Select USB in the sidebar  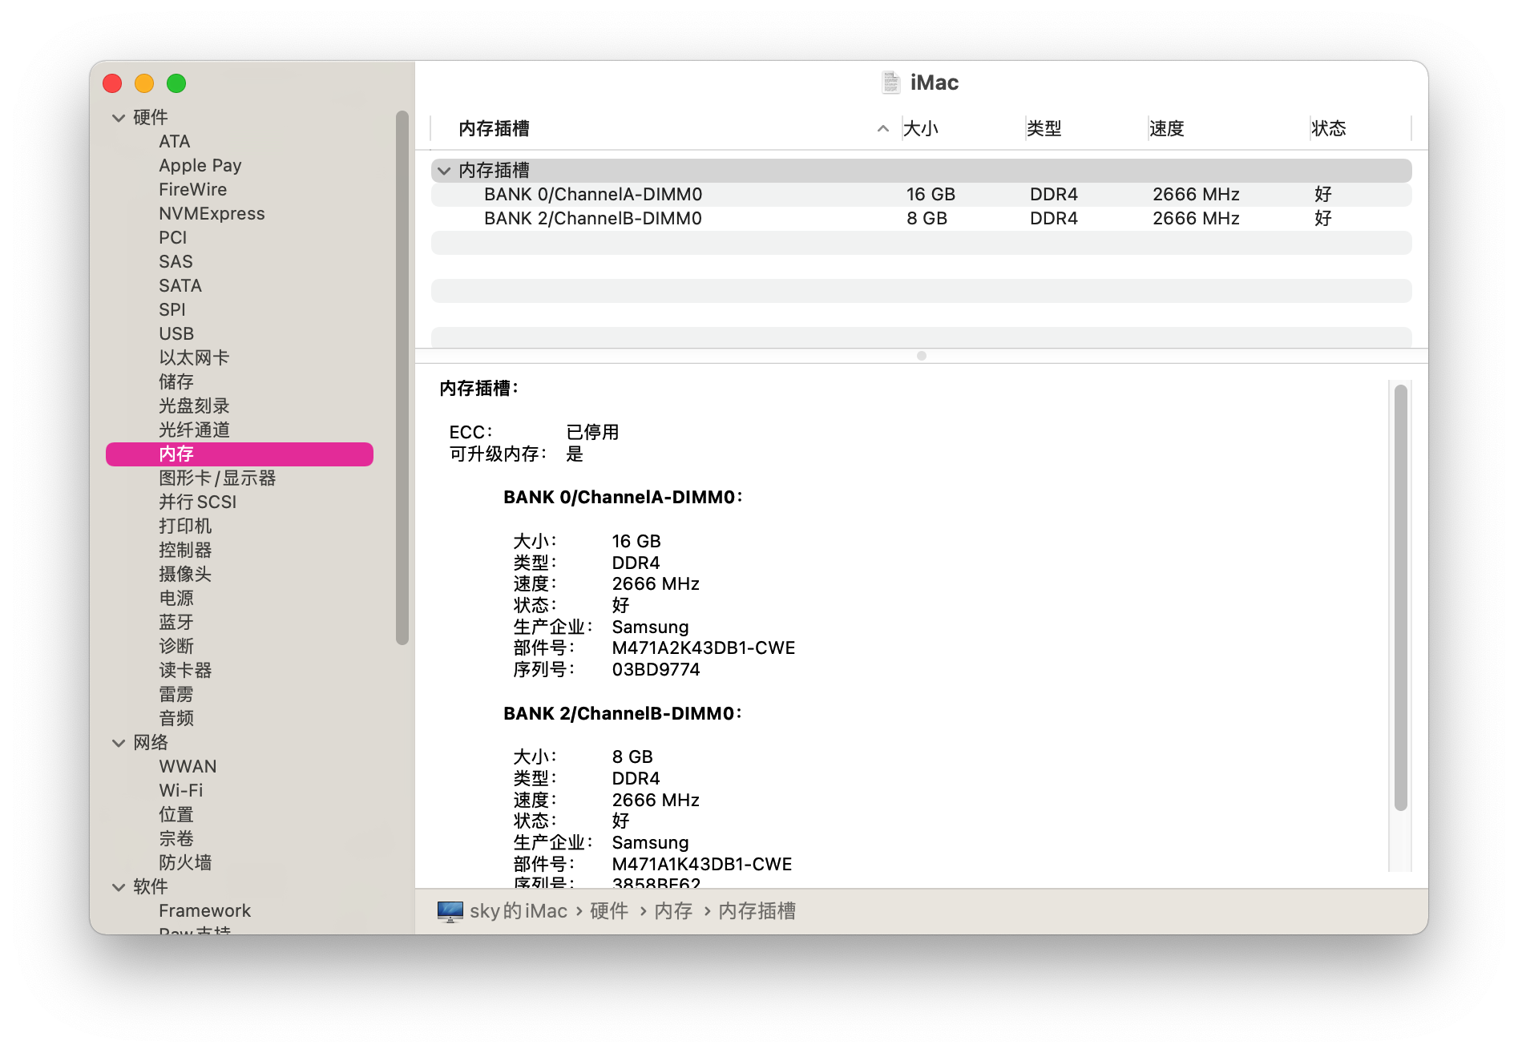click(176, 334)
